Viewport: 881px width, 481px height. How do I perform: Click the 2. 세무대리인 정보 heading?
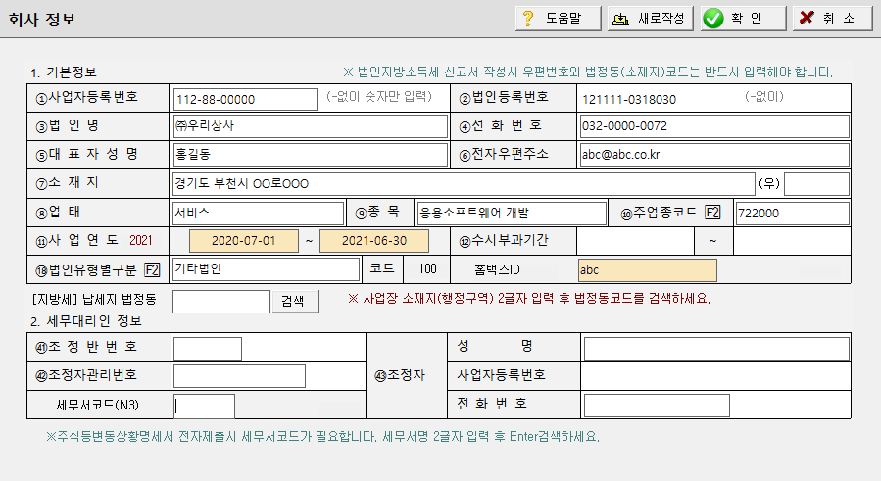coord(86,321)
